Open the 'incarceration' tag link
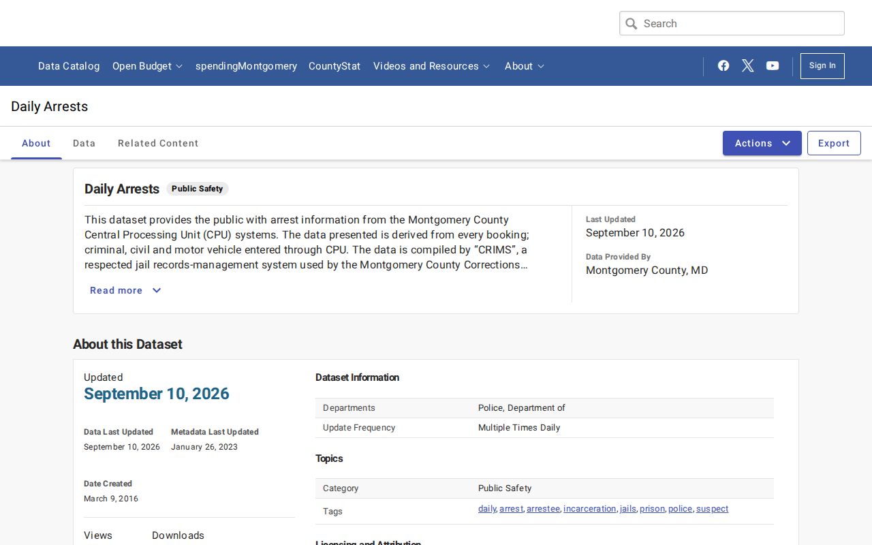The image size is (872, 545). (x=590, y=509)
